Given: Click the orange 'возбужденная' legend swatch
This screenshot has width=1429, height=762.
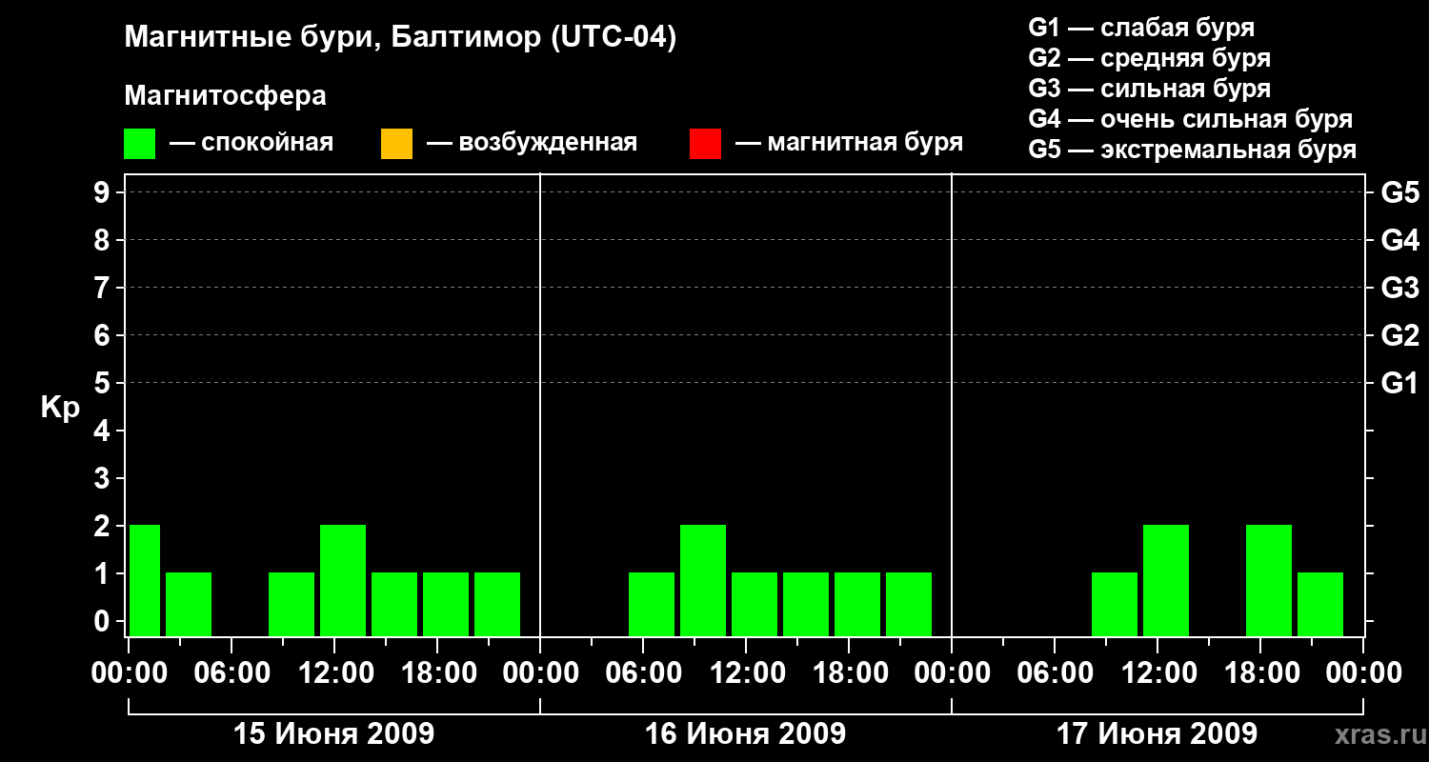Looking at the screenshot, I should [396, 144].
